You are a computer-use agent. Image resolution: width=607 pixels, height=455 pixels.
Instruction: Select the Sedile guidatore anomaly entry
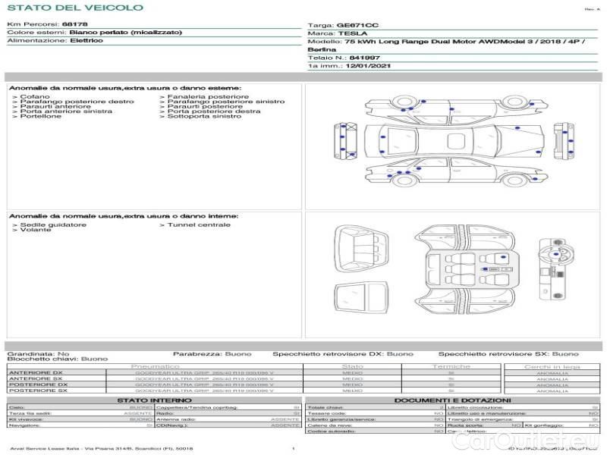(52, 224)
